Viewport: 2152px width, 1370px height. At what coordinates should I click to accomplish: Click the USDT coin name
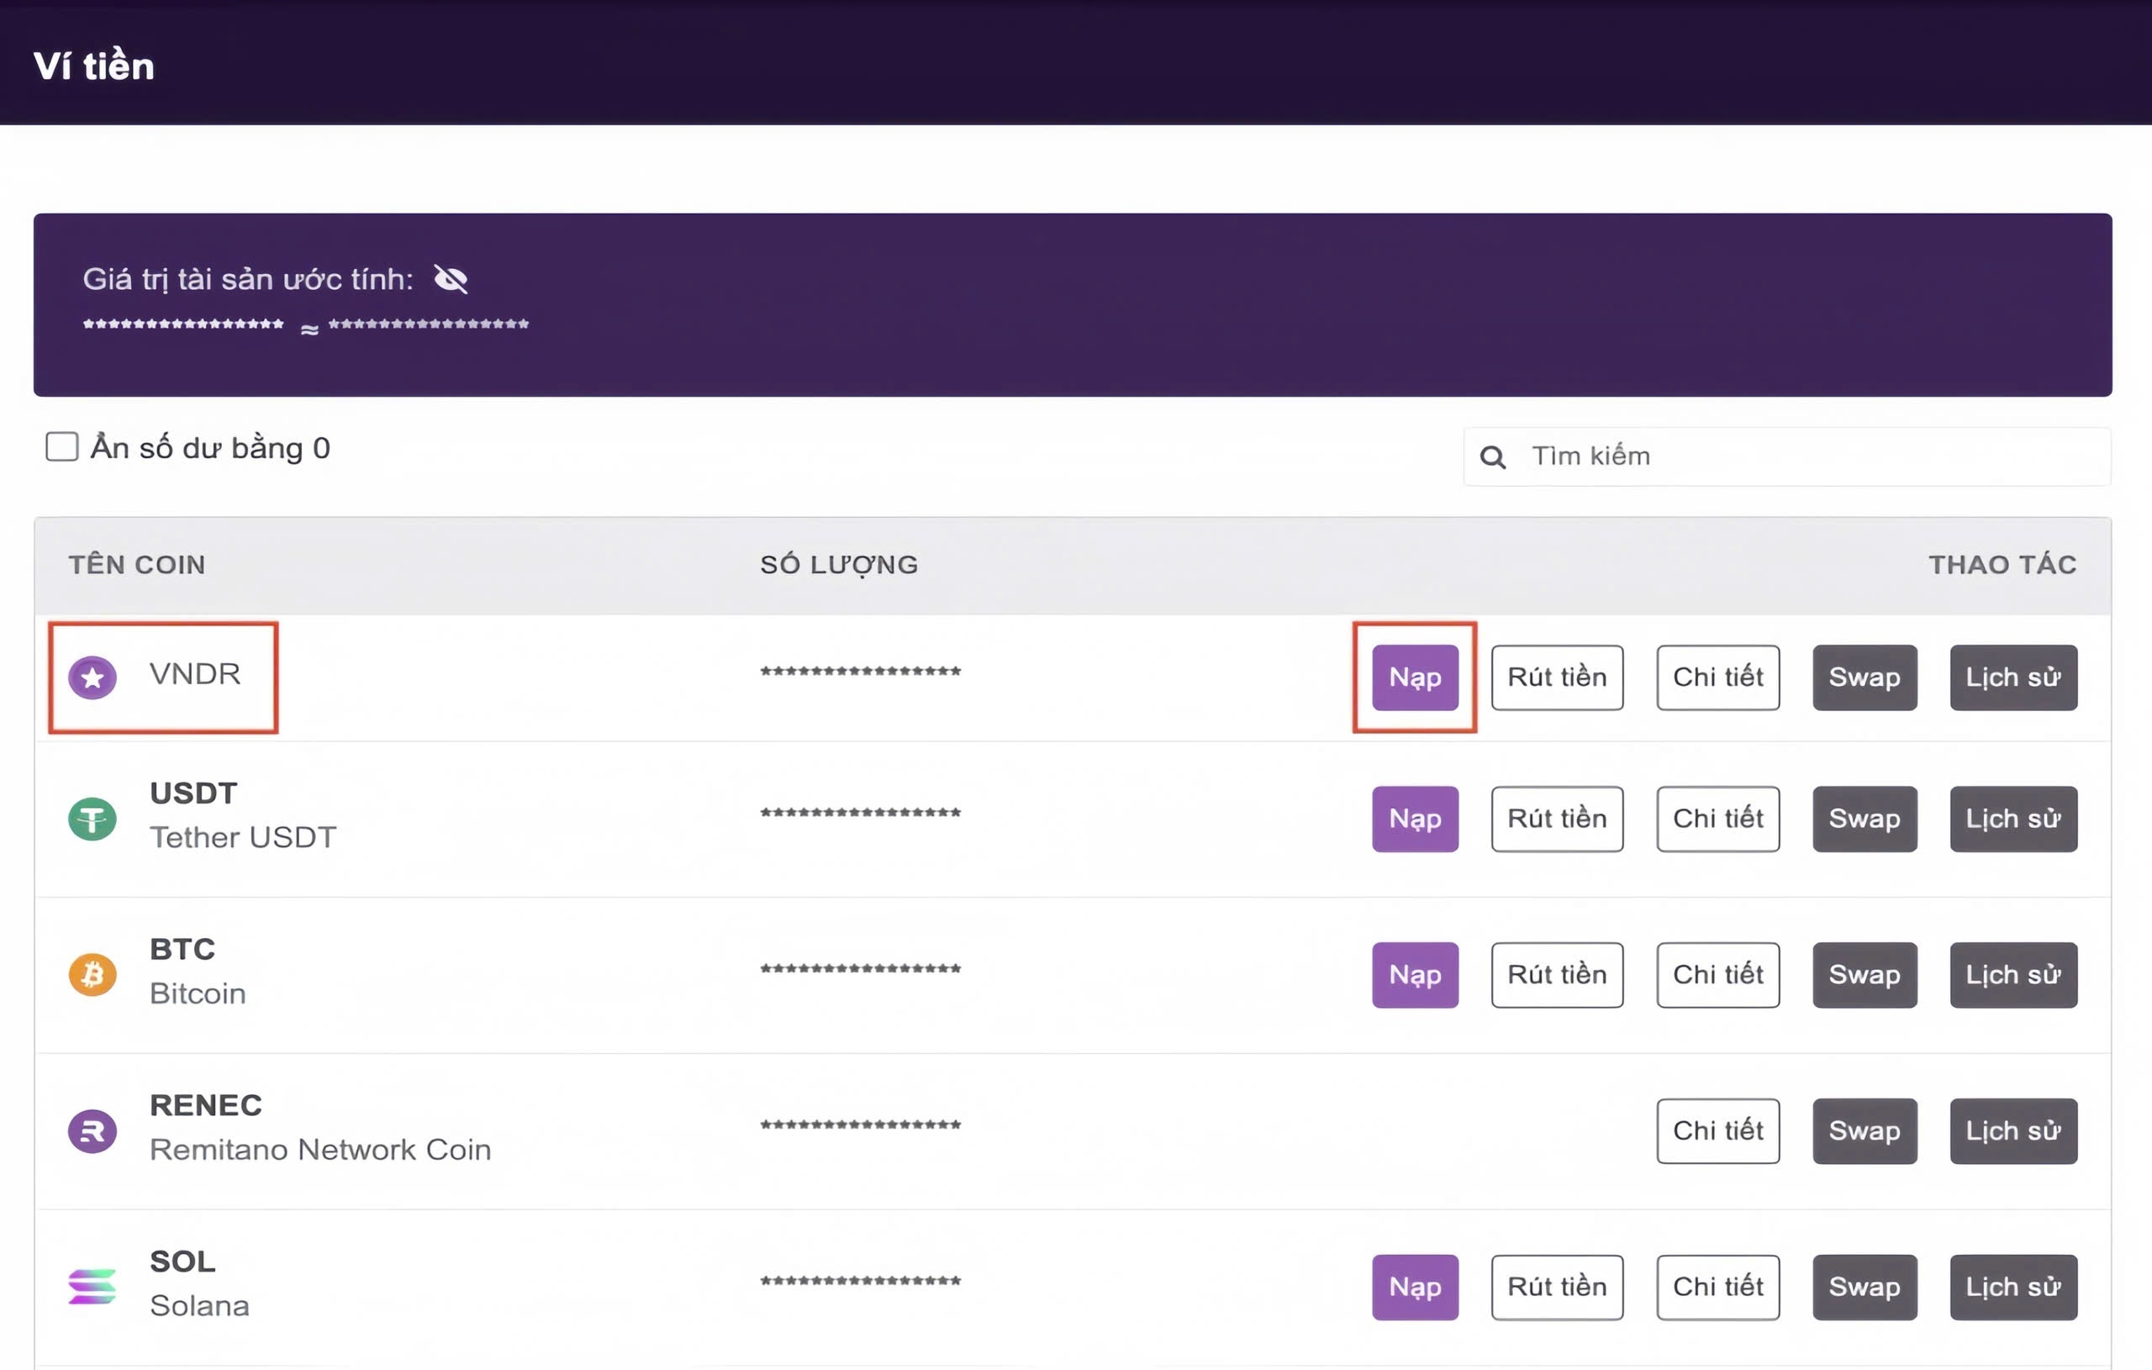pos(193,793)
